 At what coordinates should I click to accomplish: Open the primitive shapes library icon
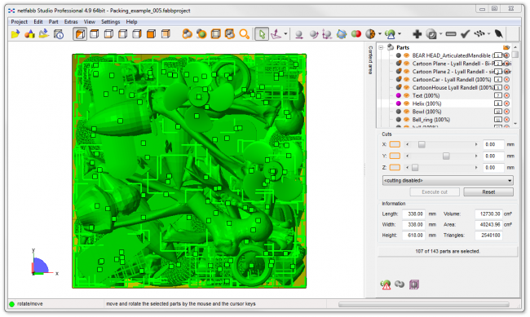pyautogui.click(x=29, y=33)
